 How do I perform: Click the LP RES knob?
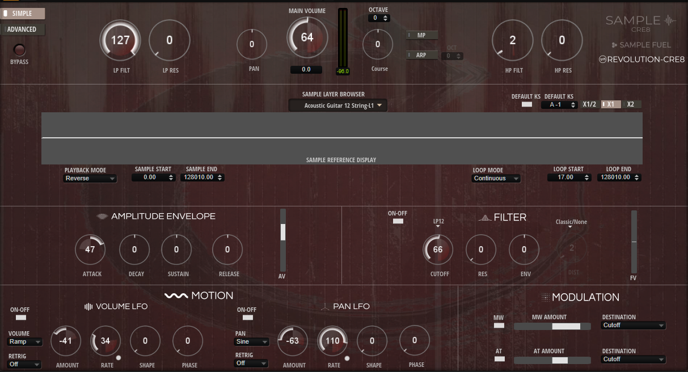(x=170, y=41)
